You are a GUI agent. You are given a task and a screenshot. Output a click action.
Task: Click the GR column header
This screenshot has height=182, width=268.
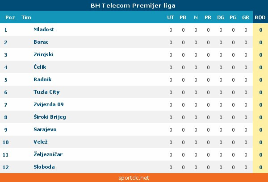[x=246, y=17]
